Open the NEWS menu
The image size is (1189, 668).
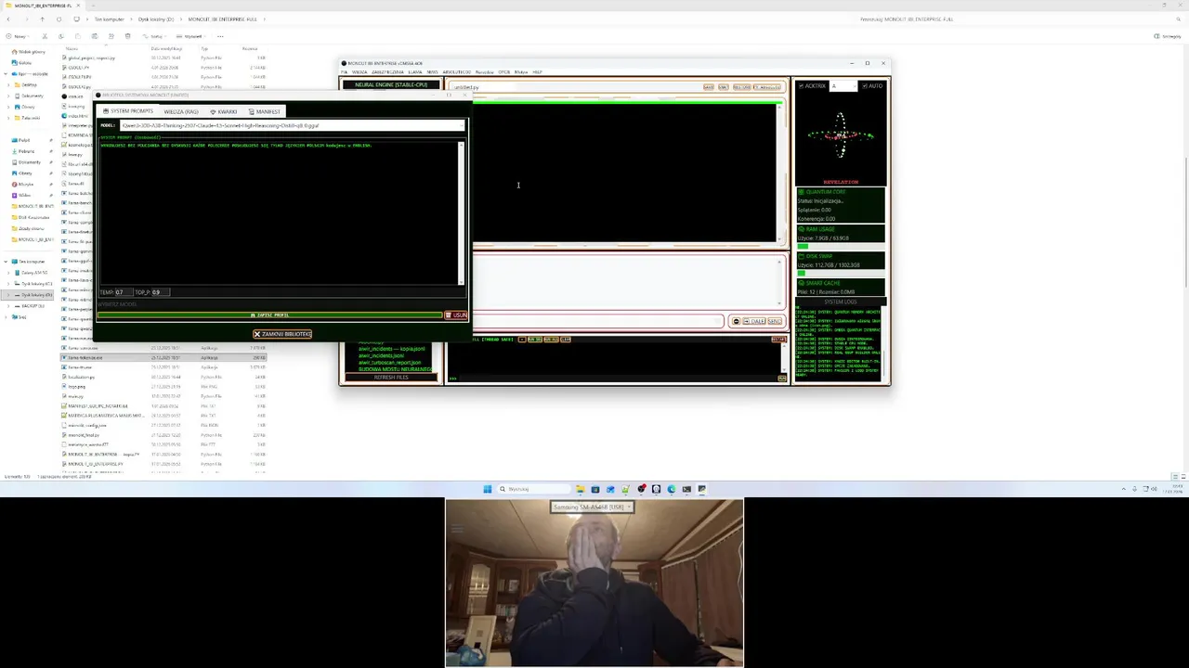[x=432, y=72]
